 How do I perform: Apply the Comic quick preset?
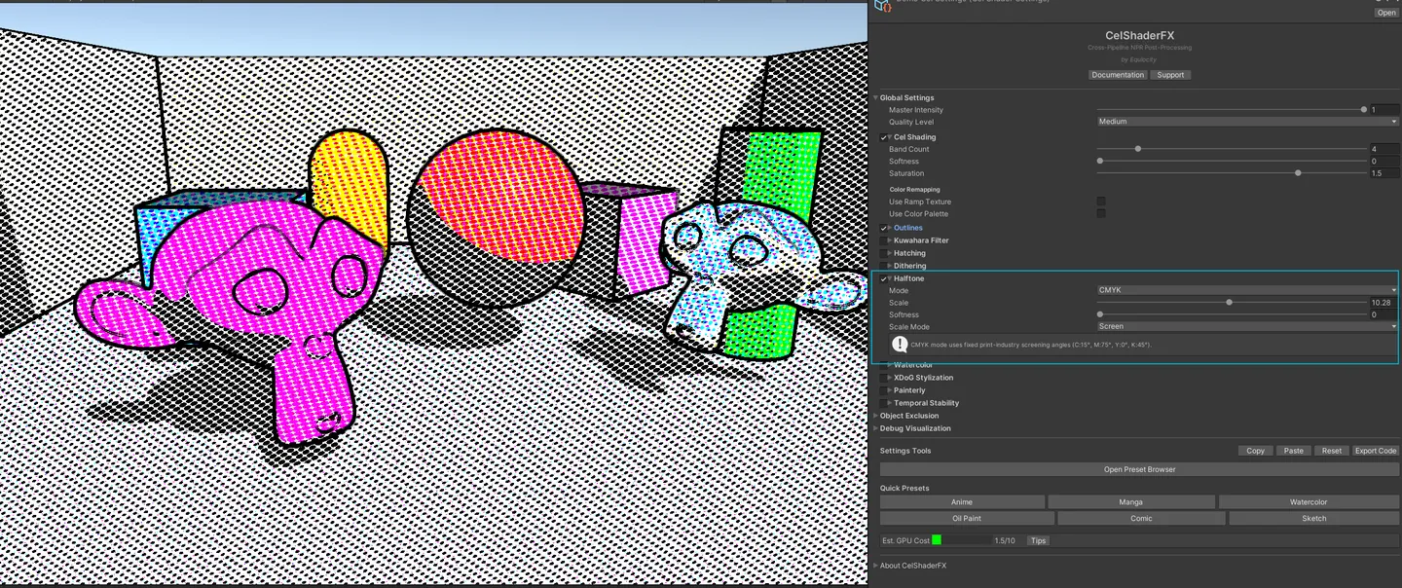point(1142,519)
